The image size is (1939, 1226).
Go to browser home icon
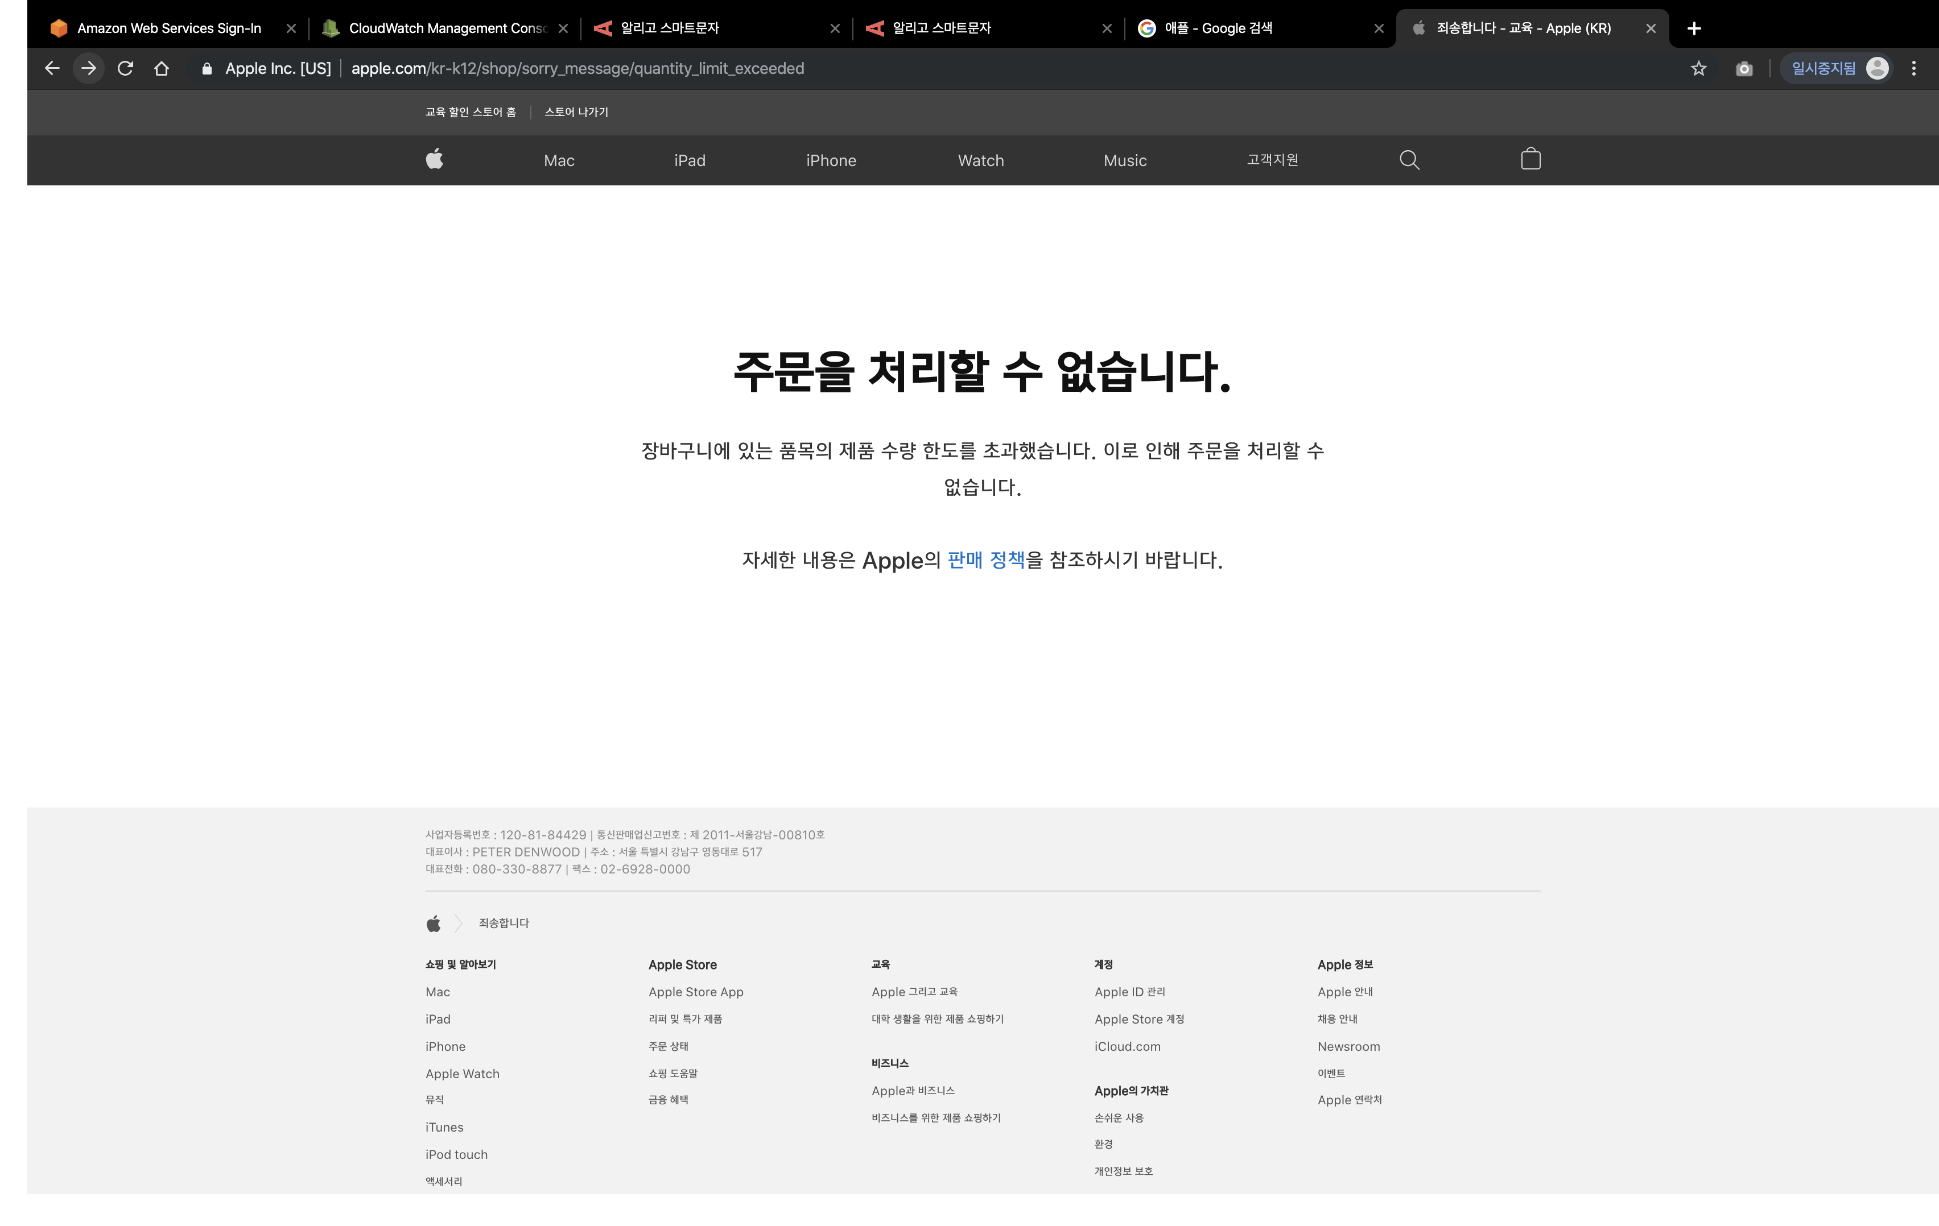click(x=162, y=68)
